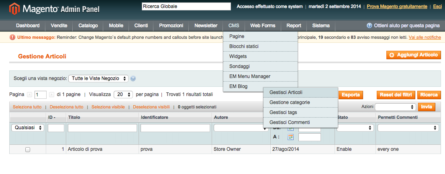
Task: Open calendar for Da date filter
Action: [x=290, y=128]
